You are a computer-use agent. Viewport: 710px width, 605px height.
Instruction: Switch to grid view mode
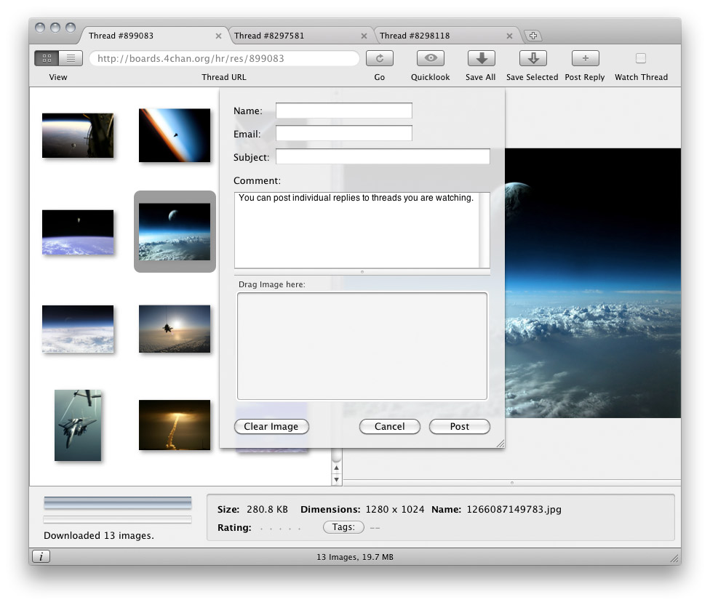(47, 58)
